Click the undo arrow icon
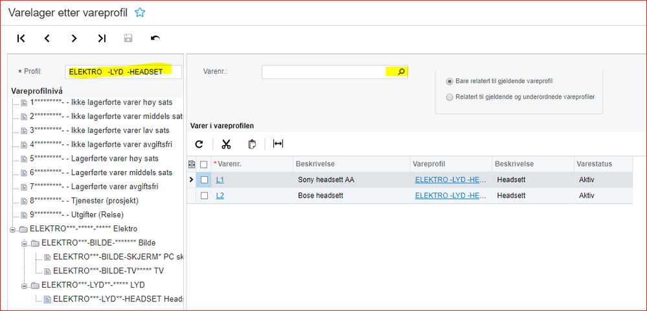The height and width of the screenshot is (311, 647). [x=155, y=38]
